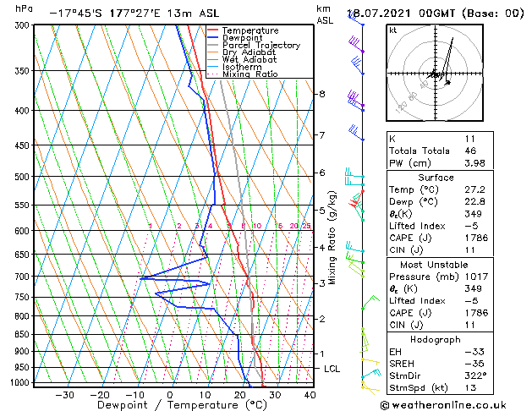Click the mixing ratio label 10 on chart
The width and height of the screenshot is (532, 411).
pos(257,226)
